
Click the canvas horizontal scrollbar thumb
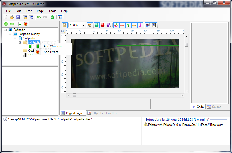74,96
